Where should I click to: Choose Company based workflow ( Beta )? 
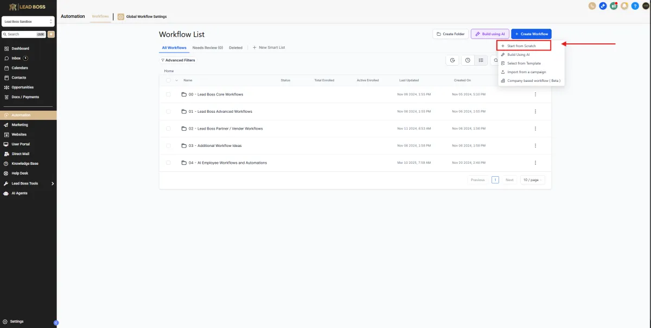(531, 81)
